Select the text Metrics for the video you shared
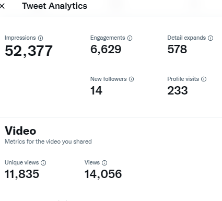This screenshot has width=222, height=201. coord(48,141)
